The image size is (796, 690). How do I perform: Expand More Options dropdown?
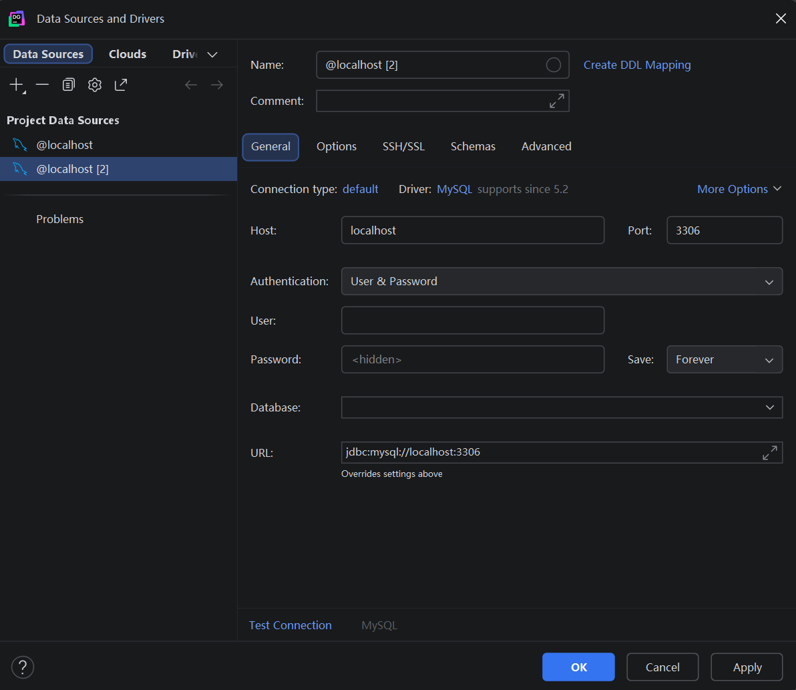point(739,190)
